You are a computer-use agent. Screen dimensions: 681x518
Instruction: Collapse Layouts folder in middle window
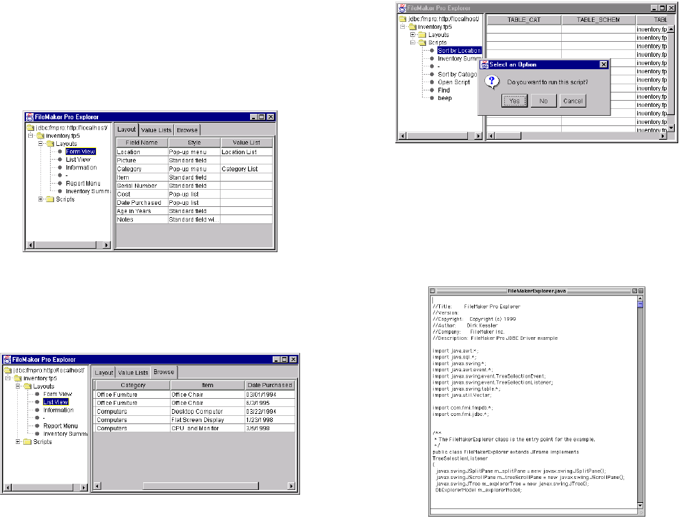coord(40,143)
